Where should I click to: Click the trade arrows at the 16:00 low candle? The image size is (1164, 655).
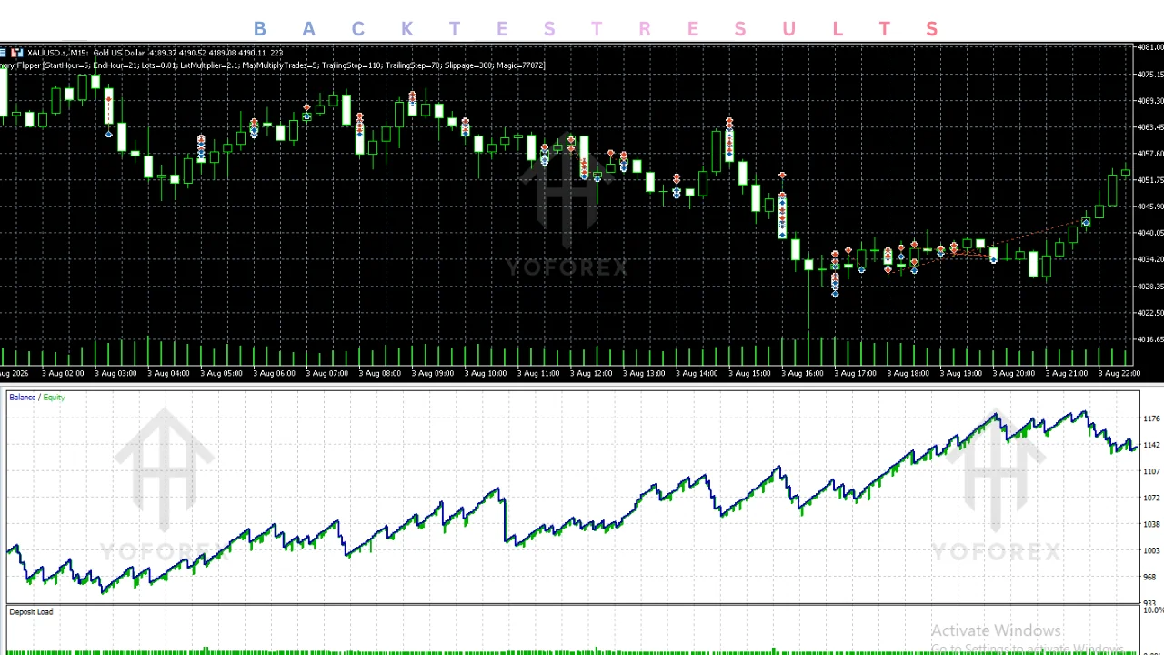point(835,273)
